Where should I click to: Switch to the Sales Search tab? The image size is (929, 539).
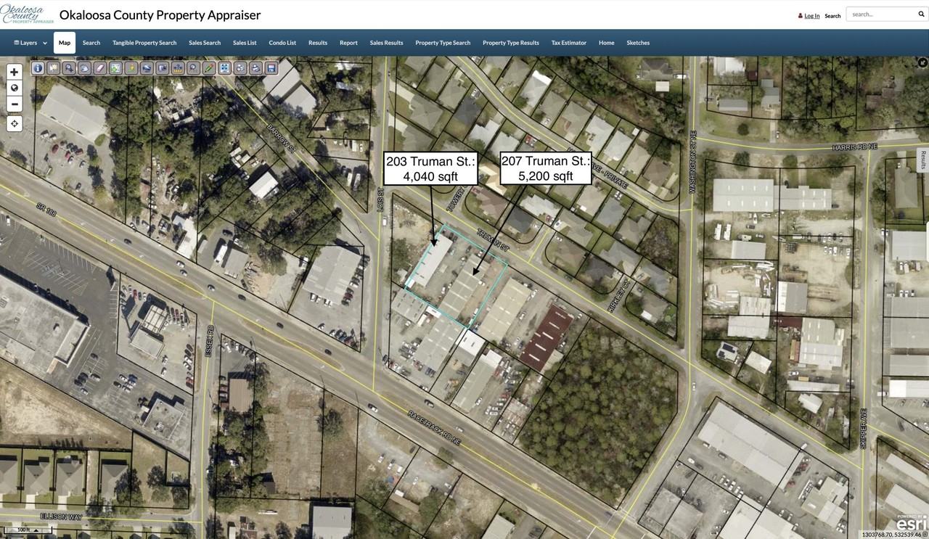[205, 43]
